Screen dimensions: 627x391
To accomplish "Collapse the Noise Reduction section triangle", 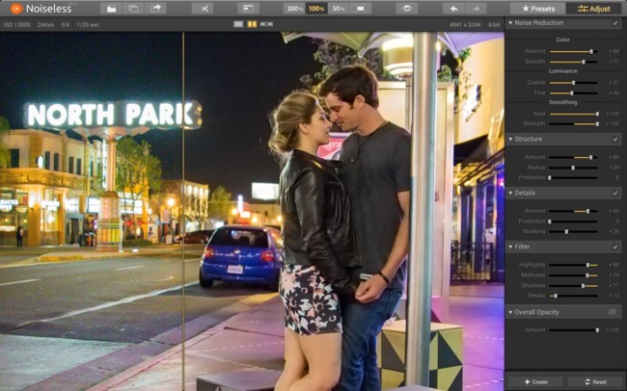I will [x=510, y=23].
